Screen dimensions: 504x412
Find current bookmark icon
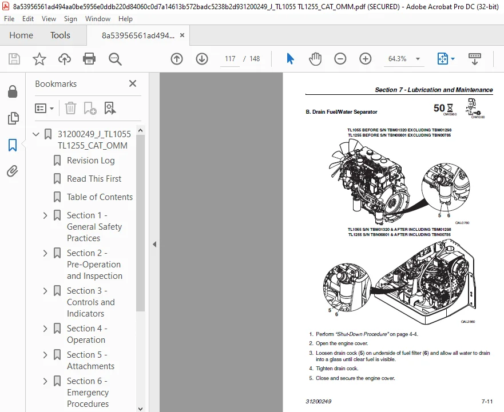click(x=110, y=108)
